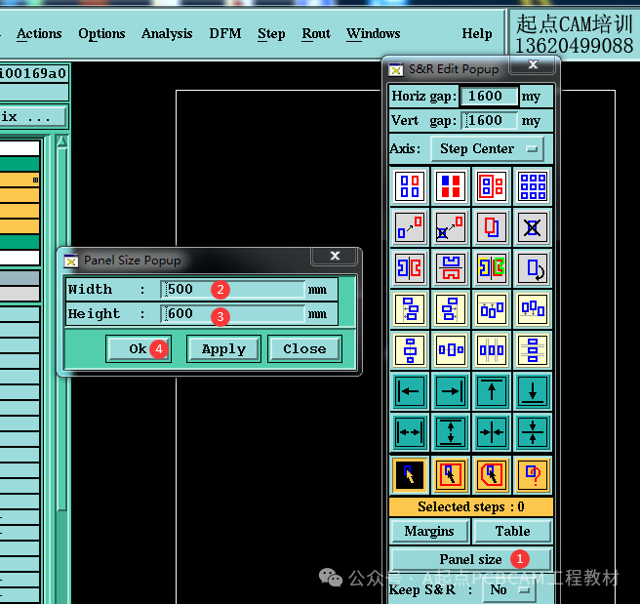Click the align steps bottom icon
Viewport: 640px width, 604px height.
533,309
